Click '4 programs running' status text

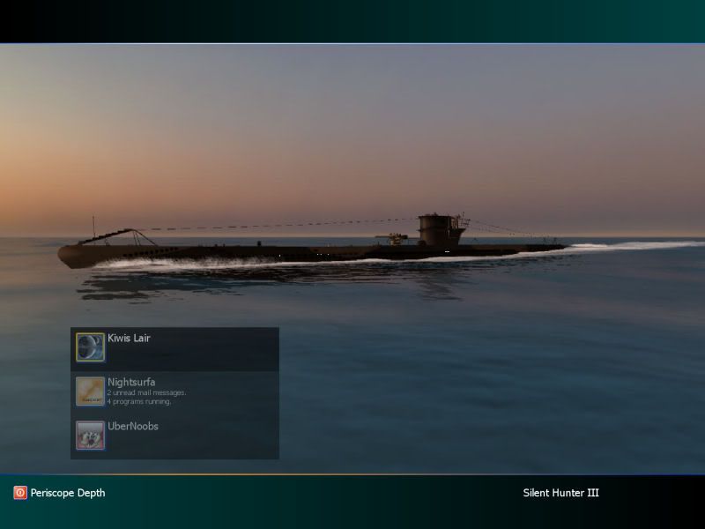point(139,401)
